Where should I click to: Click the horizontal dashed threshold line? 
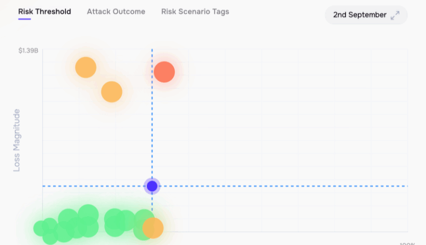tap(272, 186)
